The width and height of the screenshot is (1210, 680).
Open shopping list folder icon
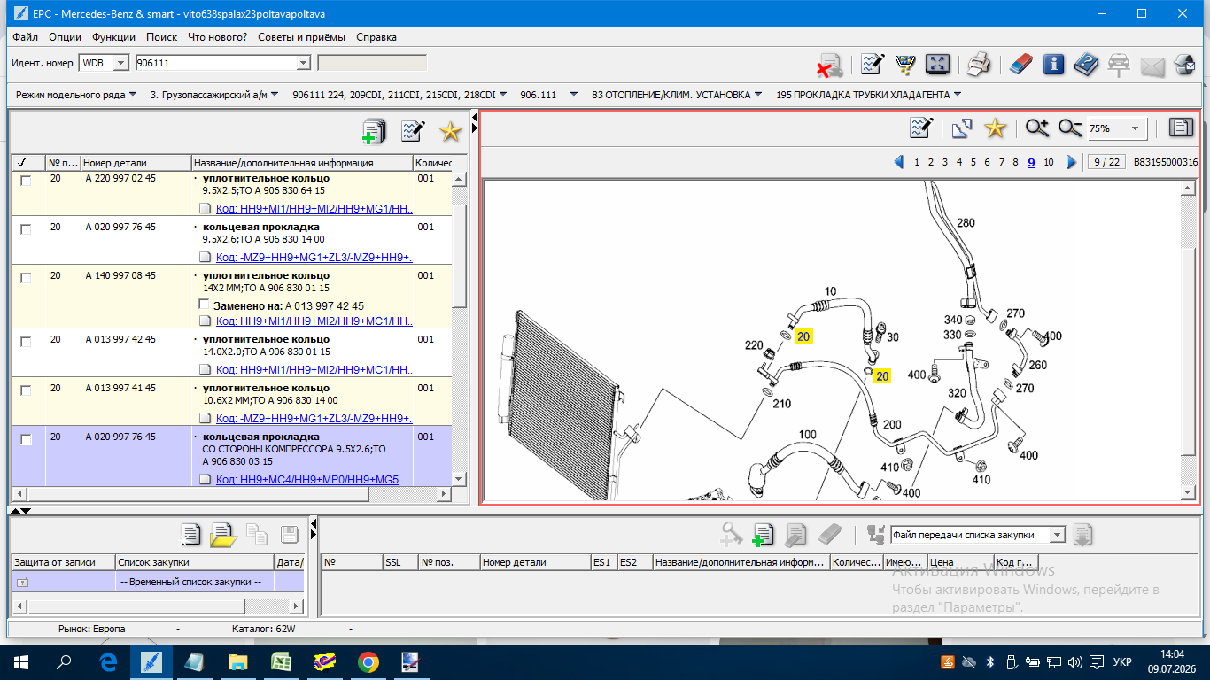pyautogui.click(x=222, y=534)
